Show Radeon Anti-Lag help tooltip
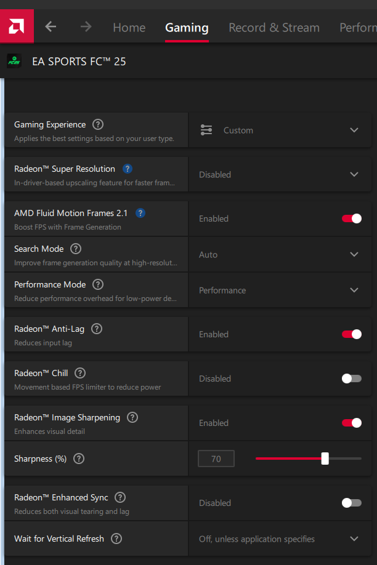The height and width of the screenshot is (565, 377). click(x=97, y=329)
